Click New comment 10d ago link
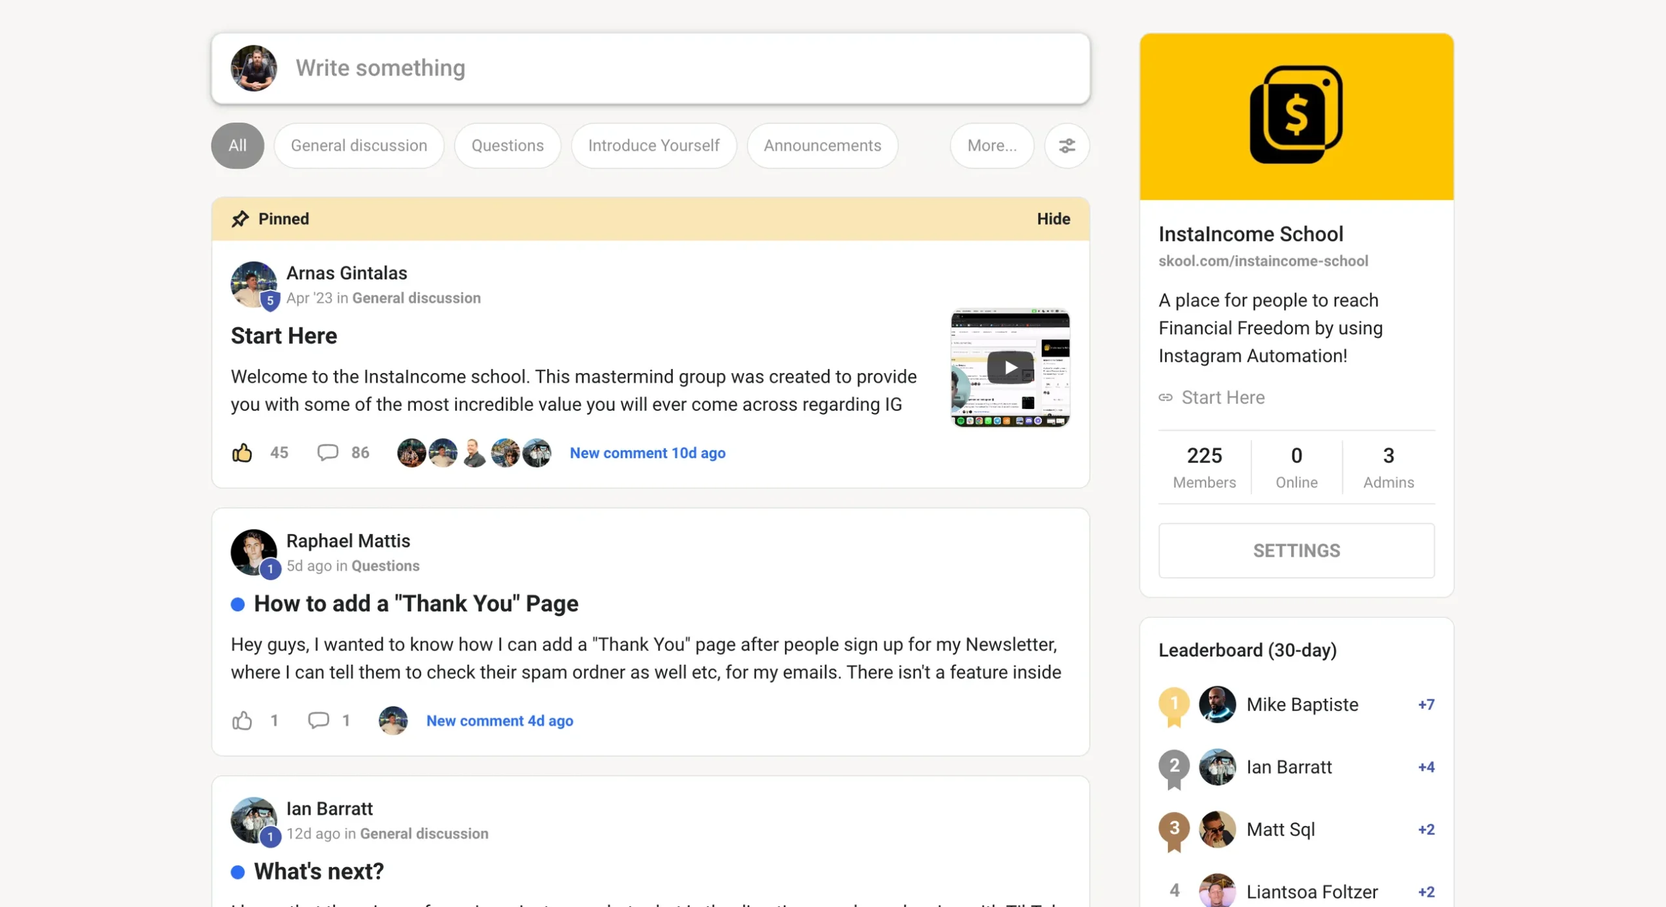This screenshot has height=907, width=1666. pyautogui.click(x=647, y=453)
